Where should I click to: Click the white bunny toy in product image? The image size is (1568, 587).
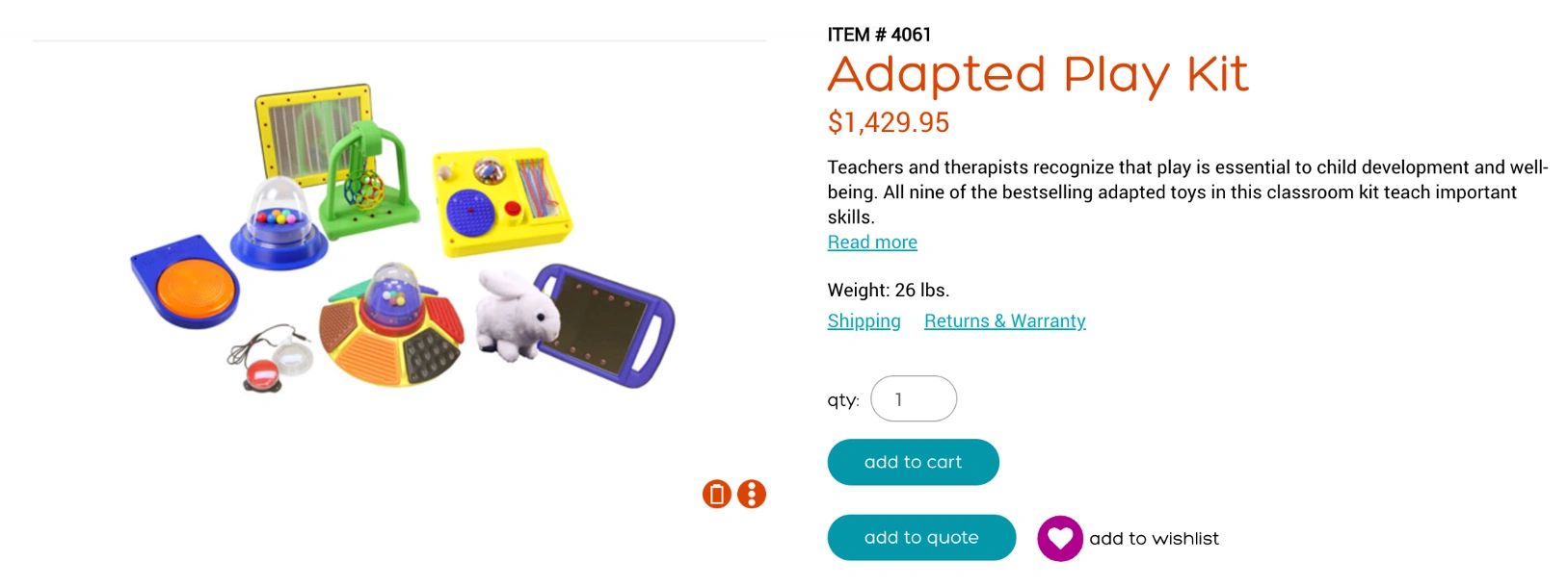(516, 316)
